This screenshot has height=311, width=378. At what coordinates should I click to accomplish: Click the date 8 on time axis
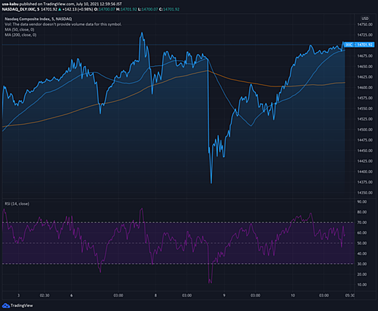(x=155, y=295)
